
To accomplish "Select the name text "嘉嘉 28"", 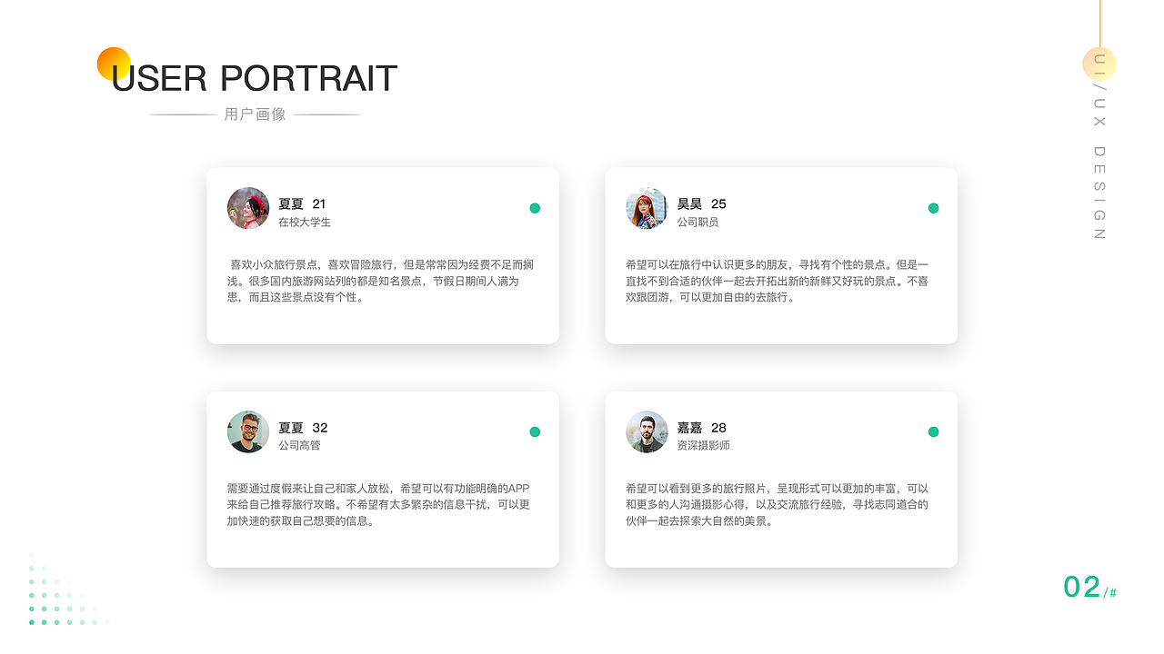I will (x=701, y=427).
